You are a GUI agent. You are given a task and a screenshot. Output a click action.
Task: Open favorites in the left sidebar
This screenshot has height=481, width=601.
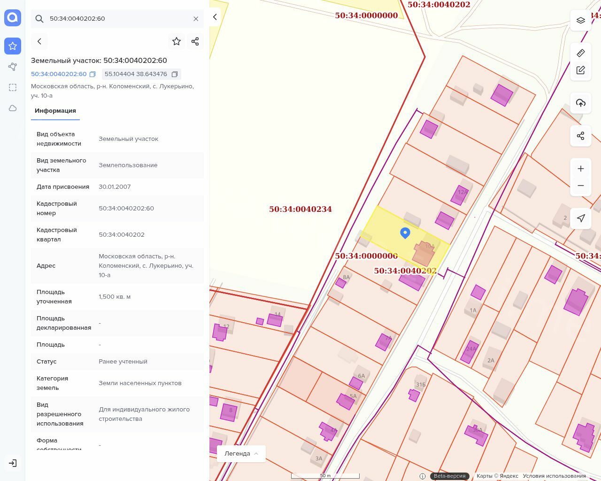(x=13, y=46)
